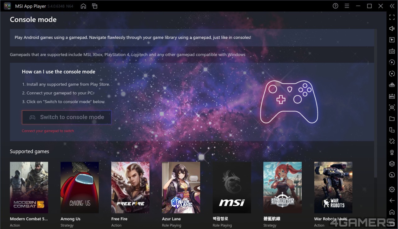
Task: Open the hamburger menu in title bar
Action: (x=347, y=6)
